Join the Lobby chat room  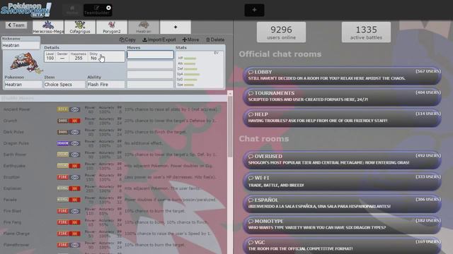coord(342,75)
